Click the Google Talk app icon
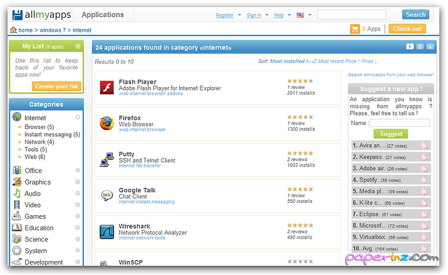 click(106, 196)
